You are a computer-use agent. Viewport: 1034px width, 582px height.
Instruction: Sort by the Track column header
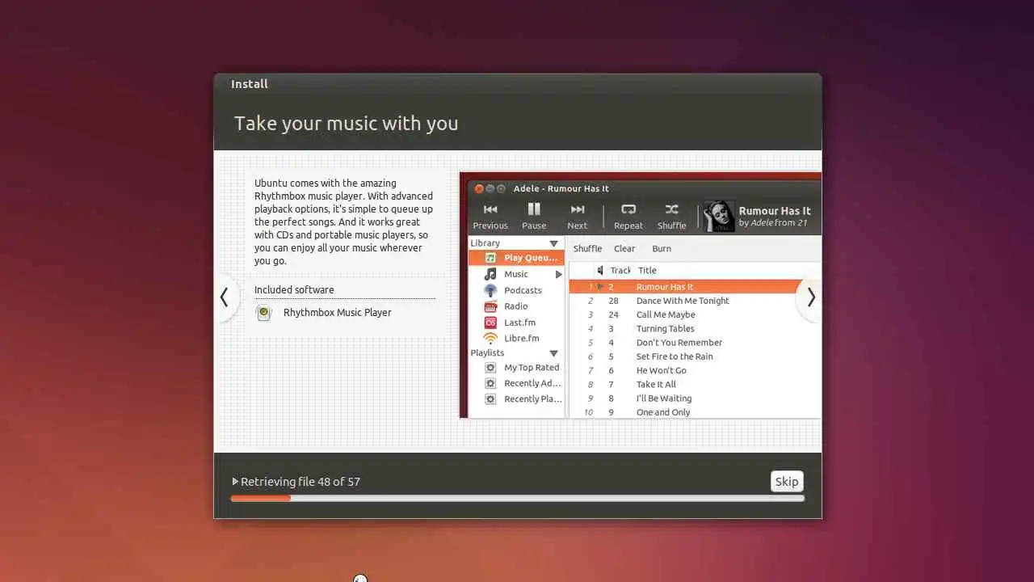tap(620, 271)
